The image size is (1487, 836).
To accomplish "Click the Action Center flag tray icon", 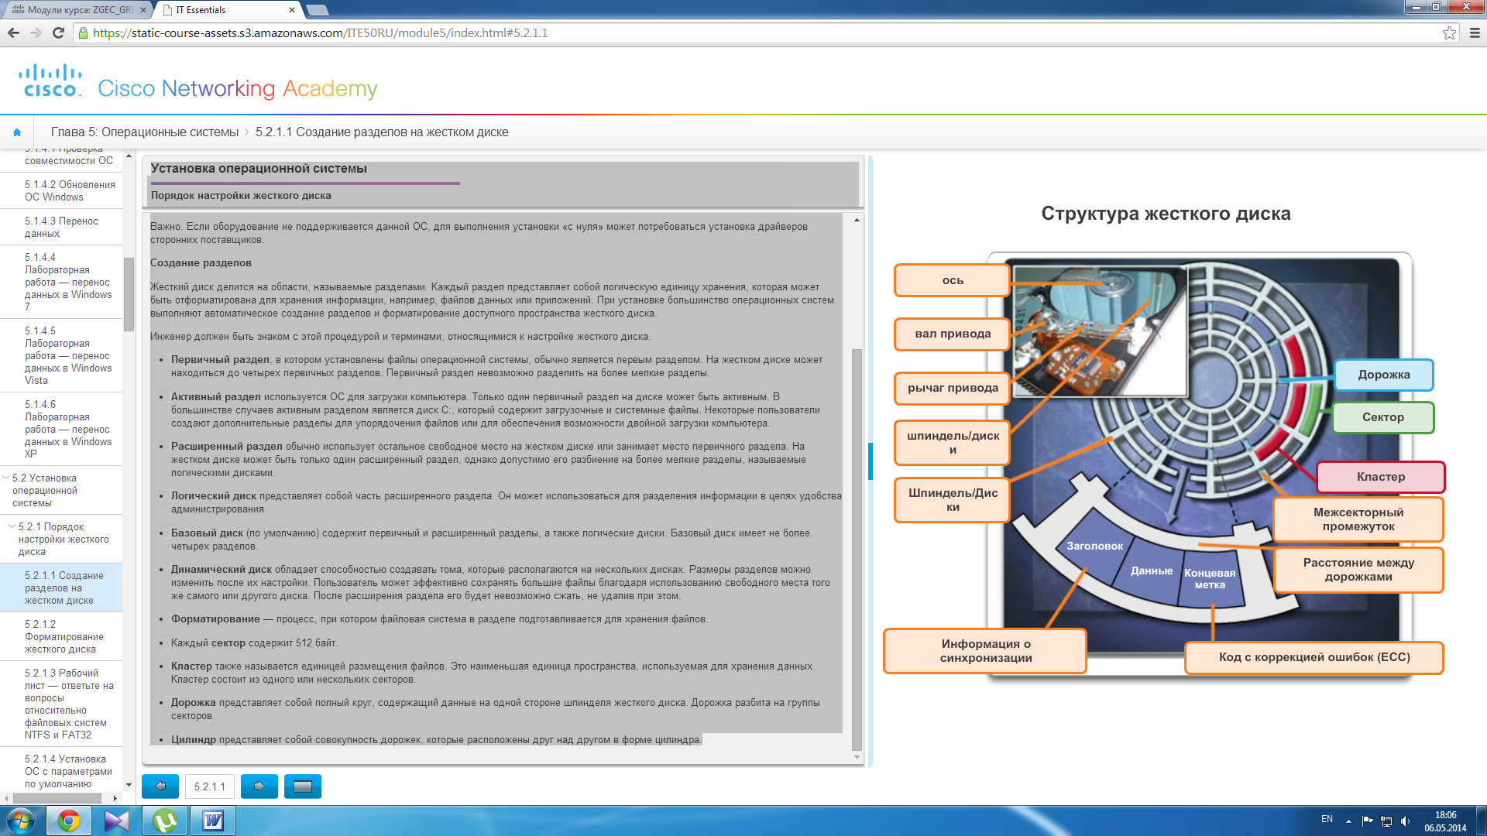I will pyautogui.click(x=1367, y=821).
